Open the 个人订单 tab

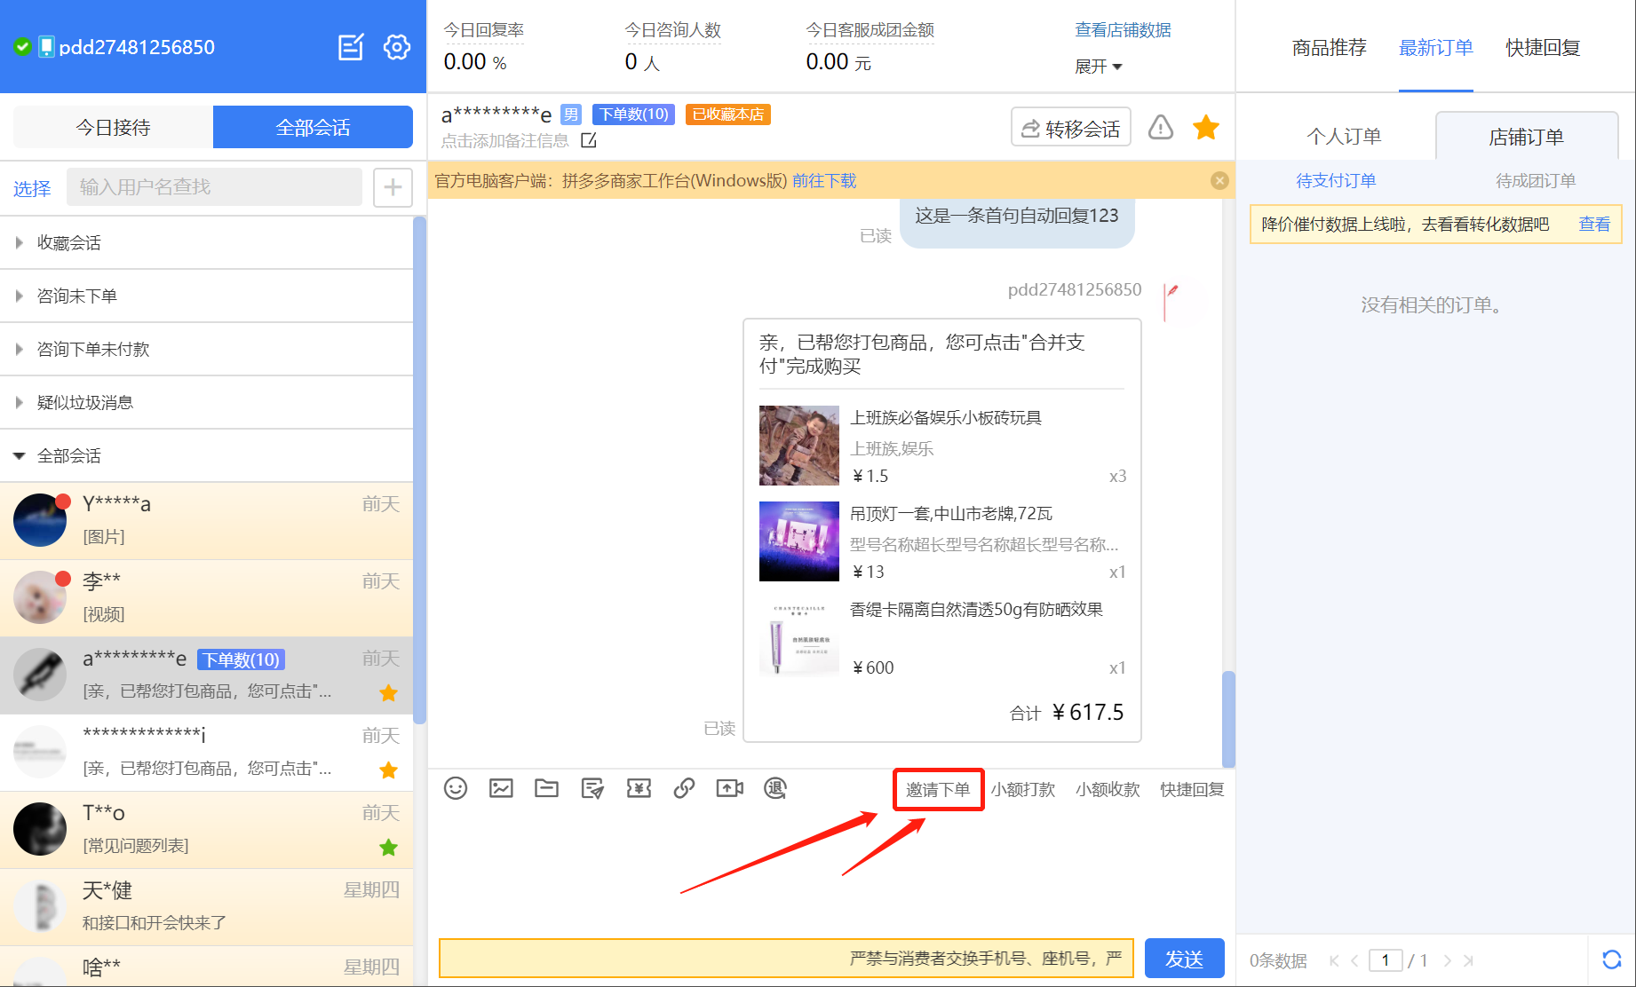pyautogui.click(x=1344, y=136)
